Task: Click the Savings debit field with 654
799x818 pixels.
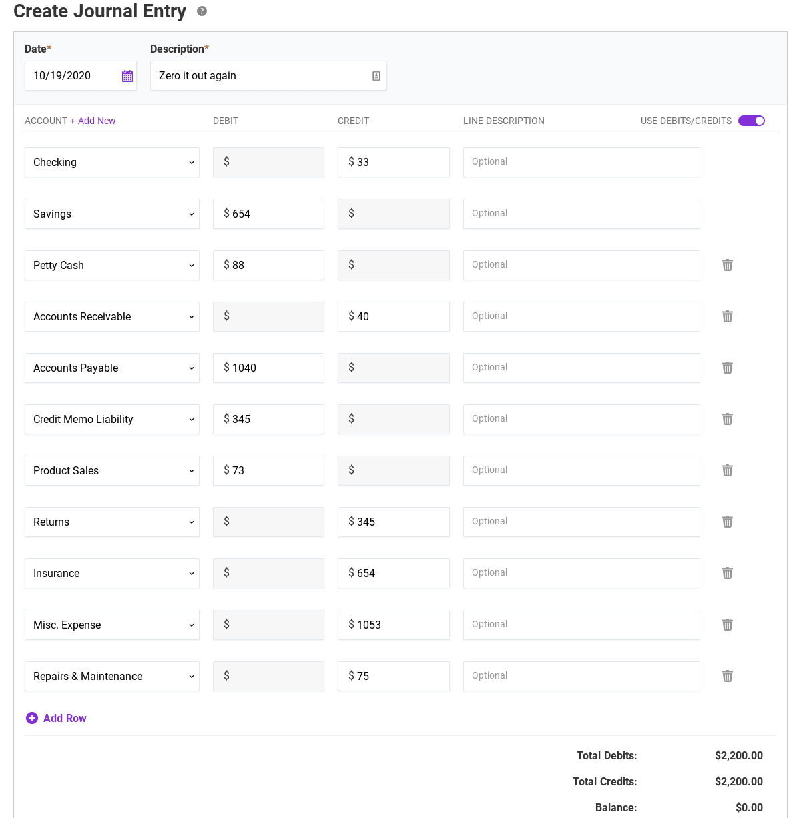Action: pos(268,214)
